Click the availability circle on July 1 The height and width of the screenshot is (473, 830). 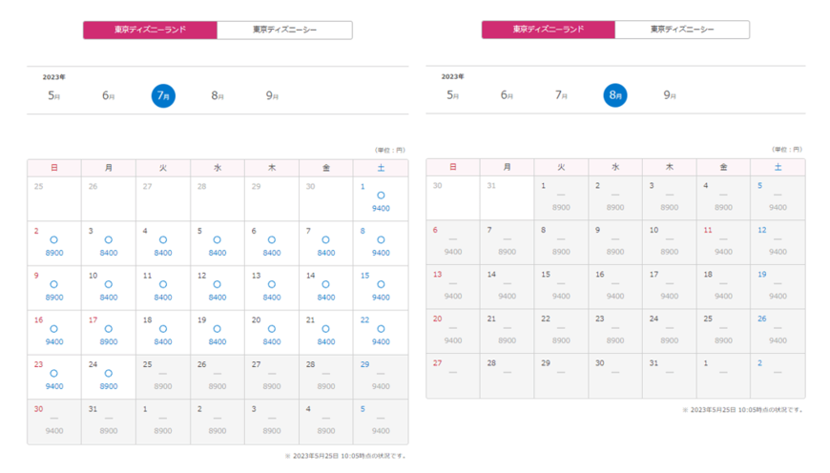tap(381, 195)
